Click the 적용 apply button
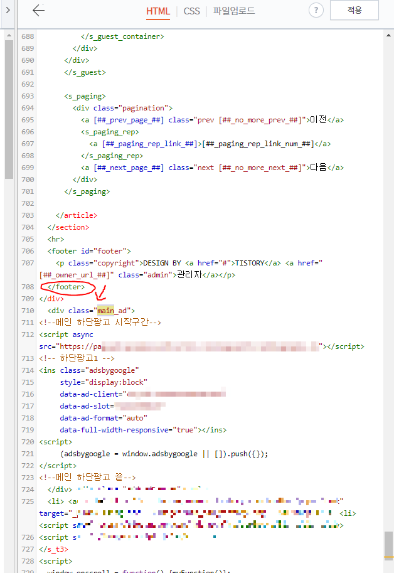 tap(354, 10)
